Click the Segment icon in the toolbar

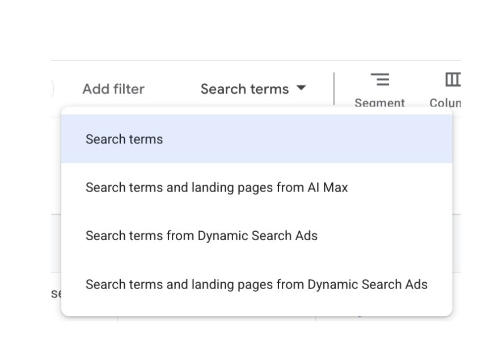pyautogui.click(x=379, y=80)
